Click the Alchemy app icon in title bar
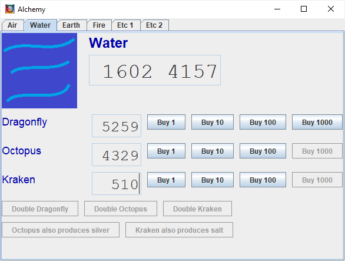 pyautogui.click(x=10, y=9)
